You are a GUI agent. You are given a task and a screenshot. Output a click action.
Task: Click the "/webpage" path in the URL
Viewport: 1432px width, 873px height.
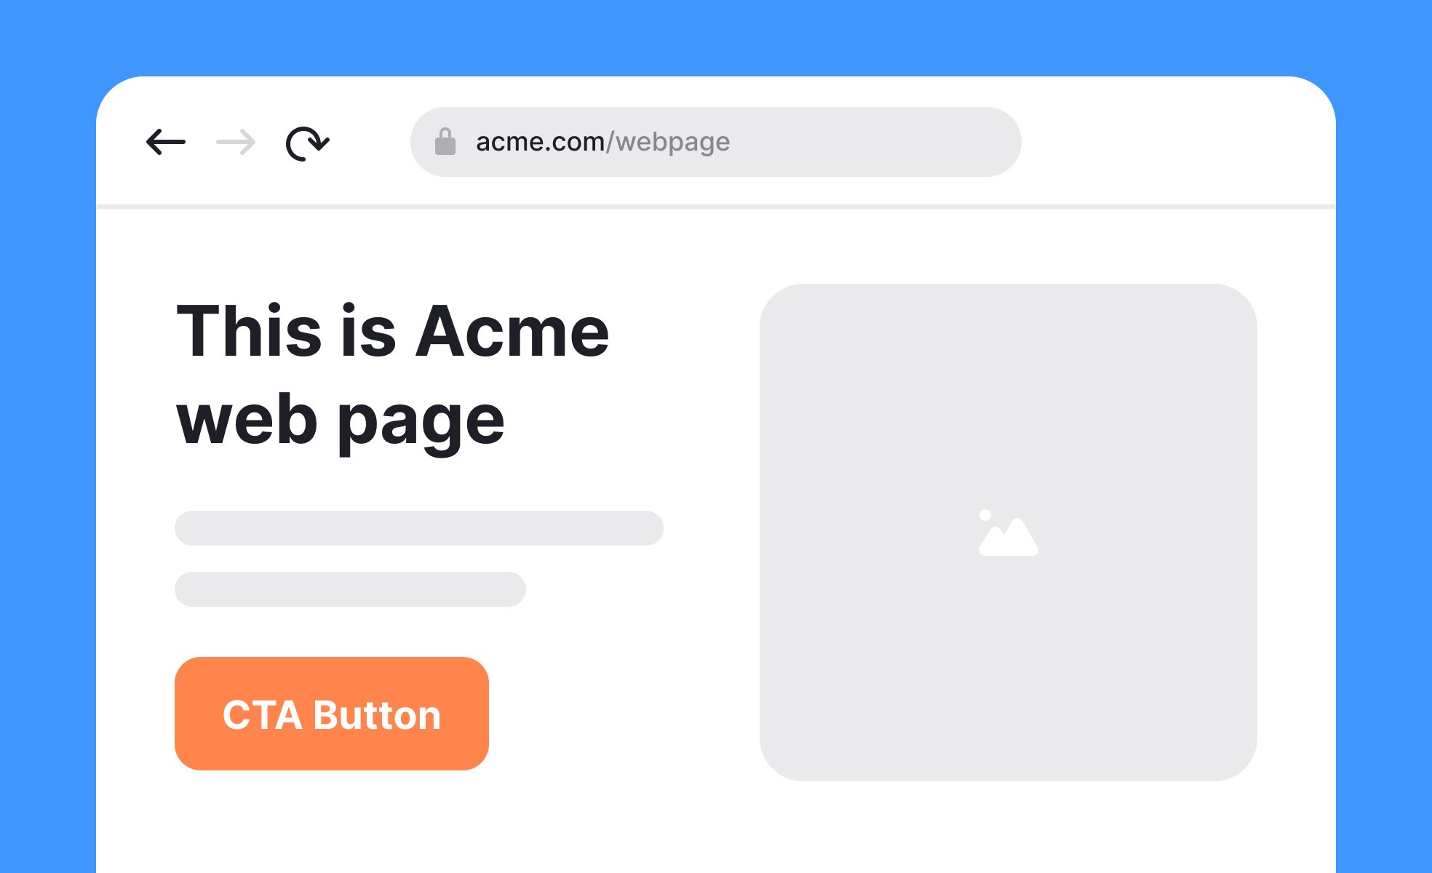[668, 142]
